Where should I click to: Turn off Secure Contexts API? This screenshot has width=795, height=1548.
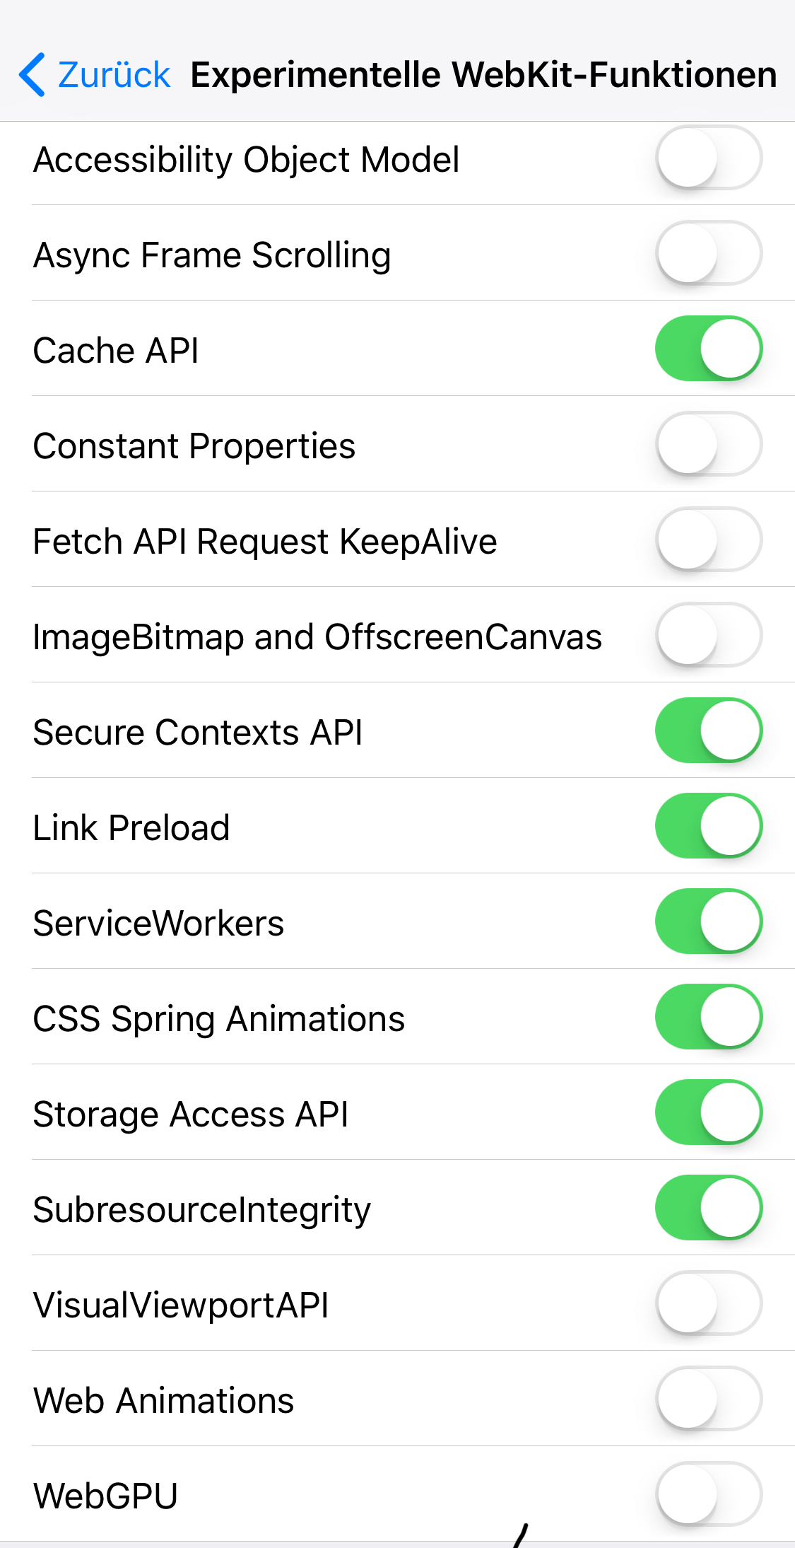tap(708, 731)
